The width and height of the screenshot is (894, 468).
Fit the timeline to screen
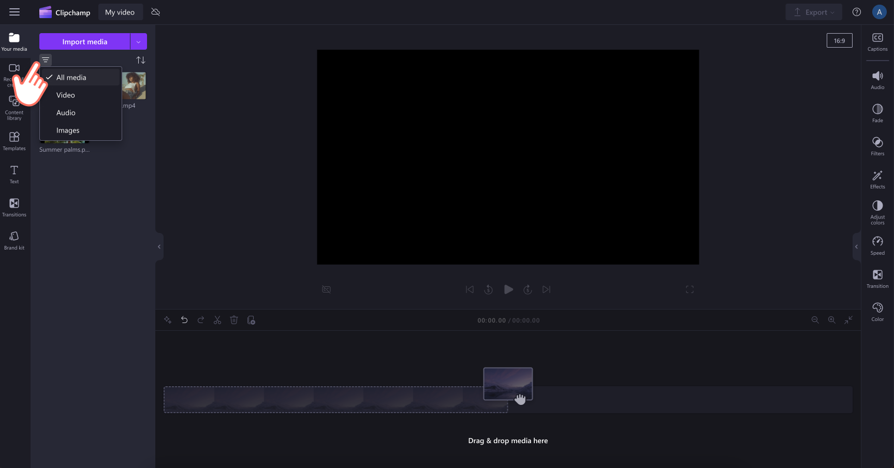coord(848,320)
